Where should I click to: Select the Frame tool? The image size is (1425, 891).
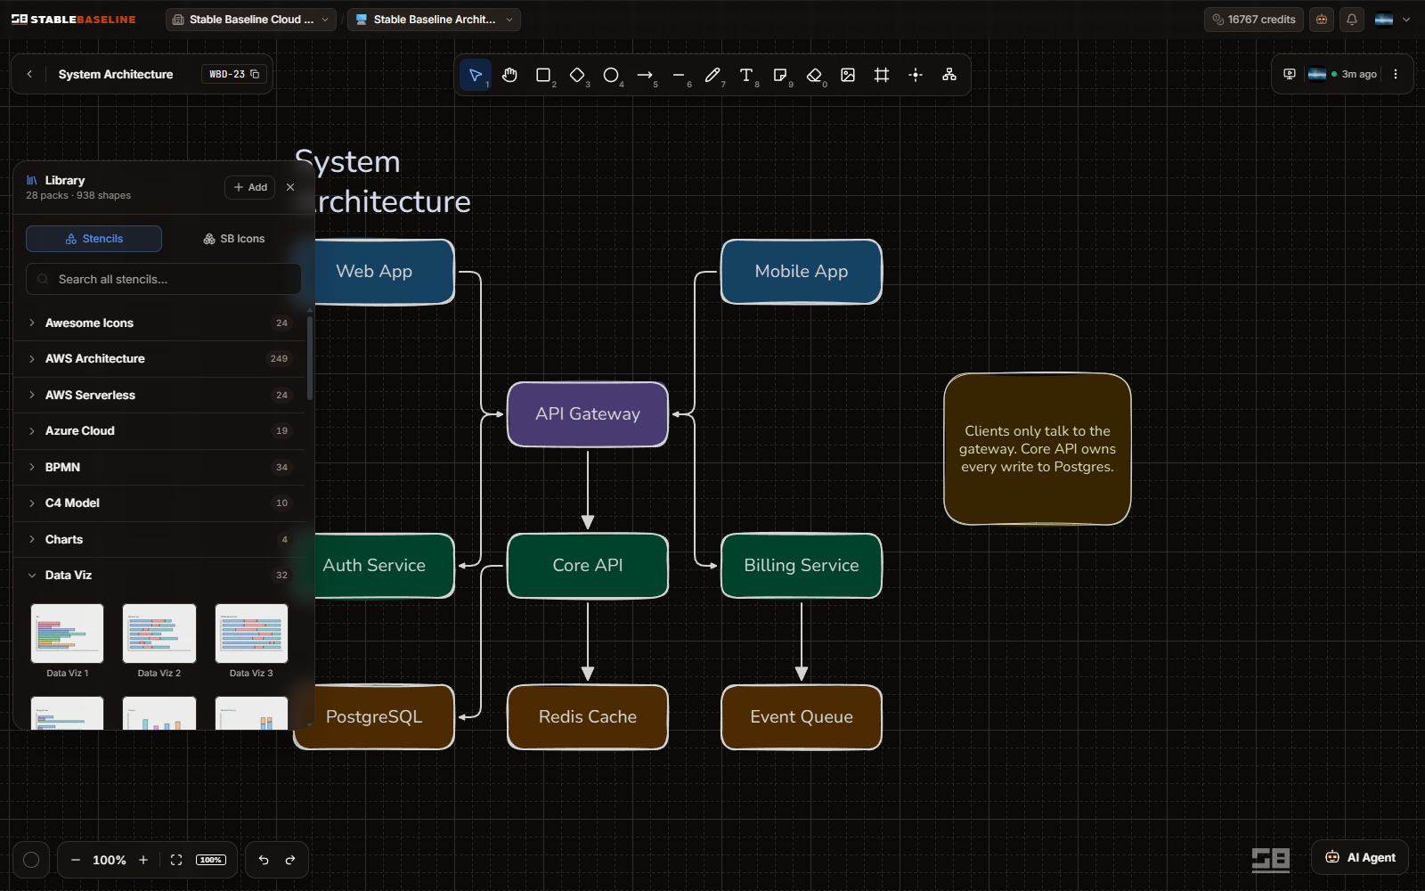(x=882, y=75)
